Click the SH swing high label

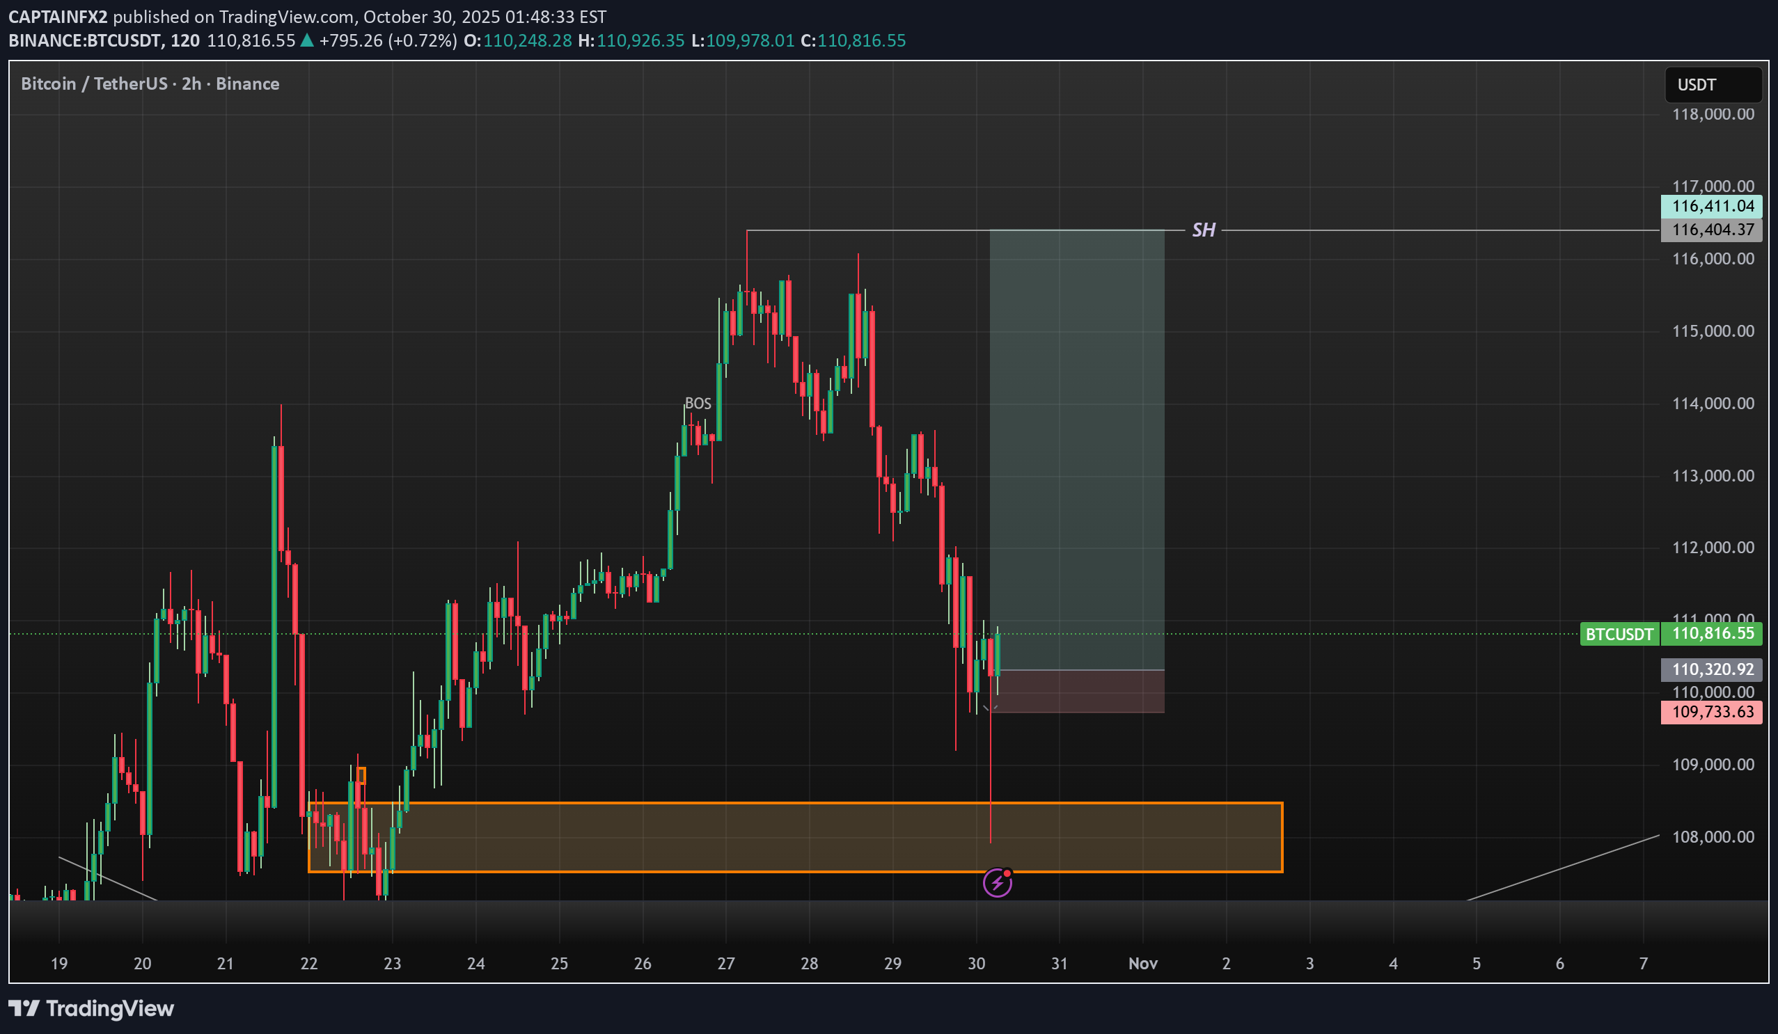point(1204,229)
